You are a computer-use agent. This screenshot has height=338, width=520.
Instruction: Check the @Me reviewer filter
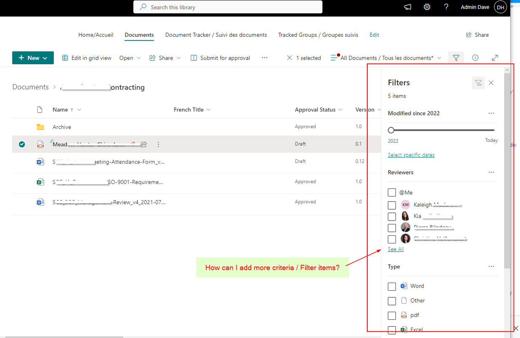[x=392, y=193]
